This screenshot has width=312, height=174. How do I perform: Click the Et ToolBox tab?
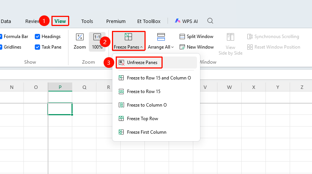pyautogui.click(x=149, y=21)
